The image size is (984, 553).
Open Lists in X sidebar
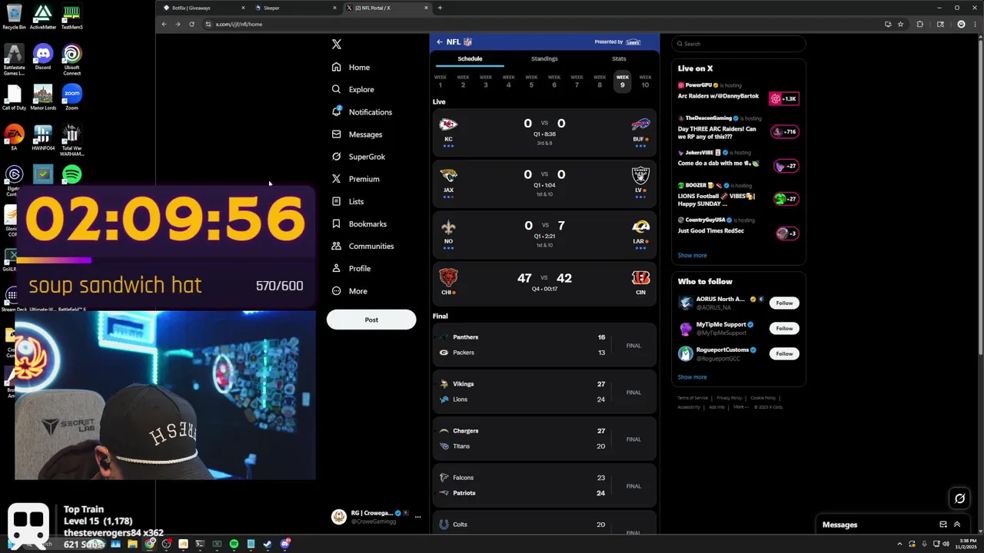(x=347, y=201)
